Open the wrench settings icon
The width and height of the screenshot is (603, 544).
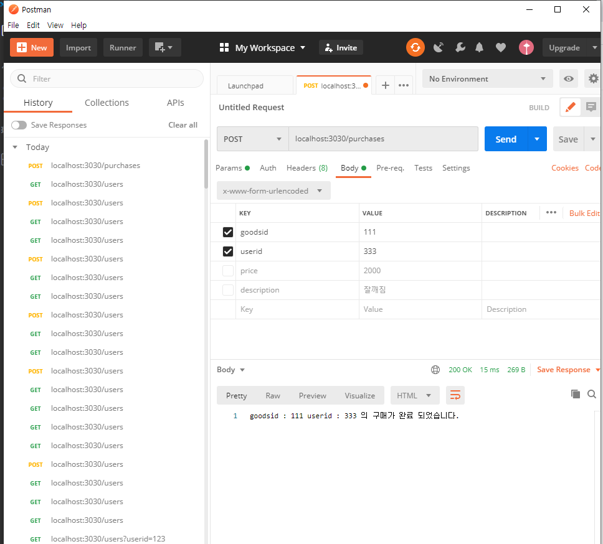click(x=460, y=48)
